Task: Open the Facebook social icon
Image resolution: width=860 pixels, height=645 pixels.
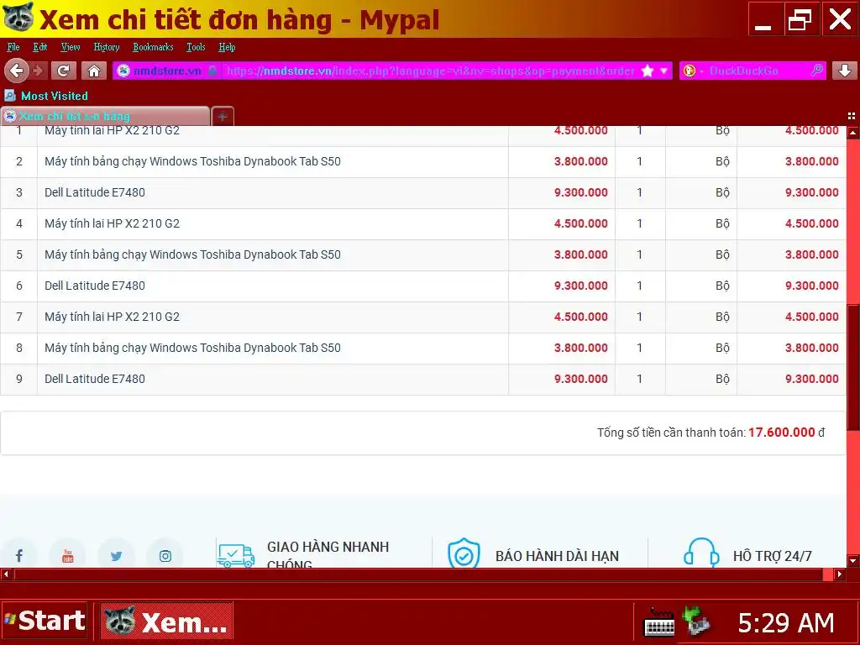Action: (x=19, y=556)
